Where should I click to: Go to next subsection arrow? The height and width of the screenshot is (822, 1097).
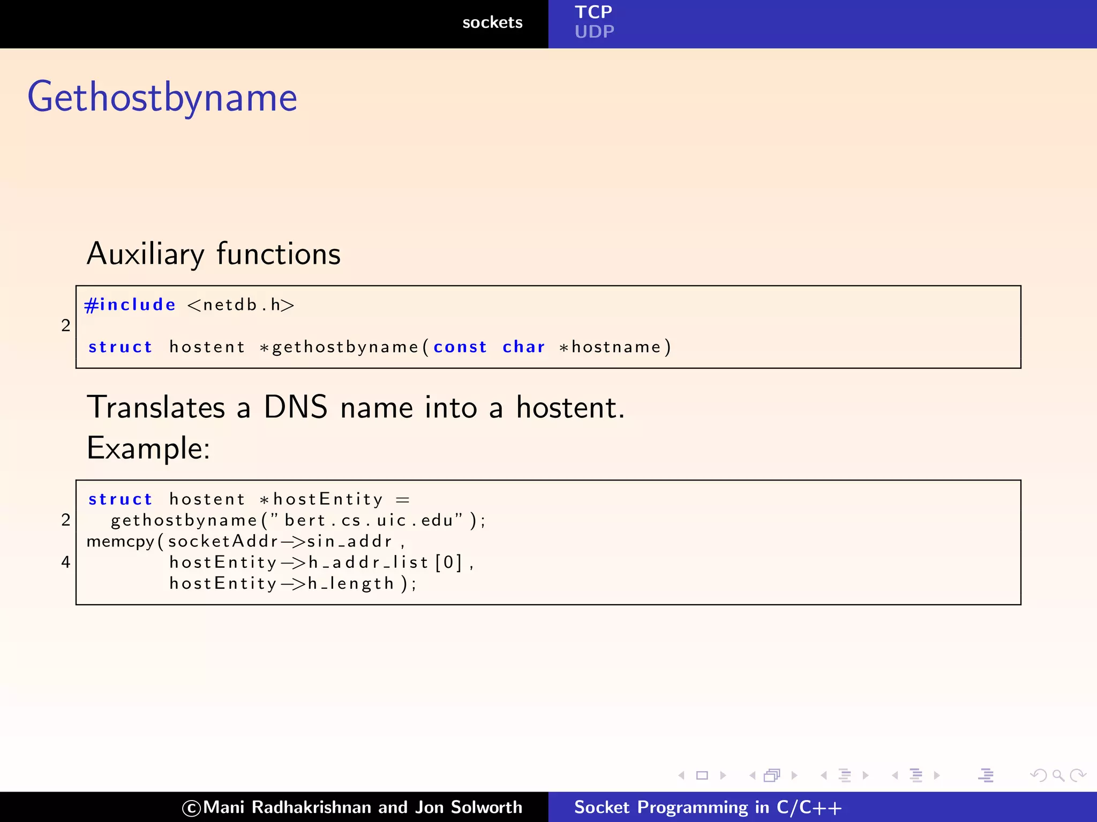click(x=866, y=775)
